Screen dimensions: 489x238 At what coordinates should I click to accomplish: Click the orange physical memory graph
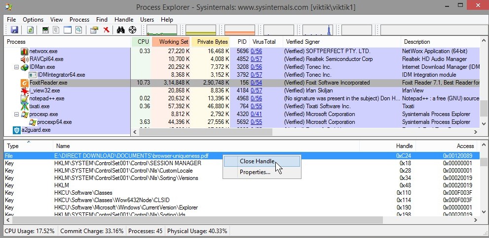click(240, 30)
